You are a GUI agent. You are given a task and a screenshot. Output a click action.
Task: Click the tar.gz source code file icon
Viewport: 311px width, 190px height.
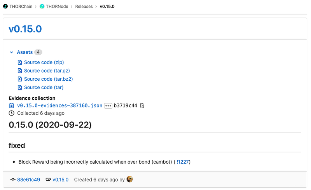click(20, 71)
